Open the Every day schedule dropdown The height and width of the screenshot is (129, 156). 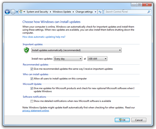68,59
